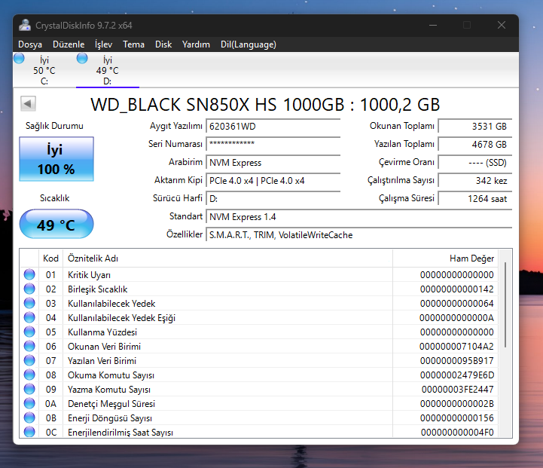Open the Dil(Language) menu

[249, 44]
